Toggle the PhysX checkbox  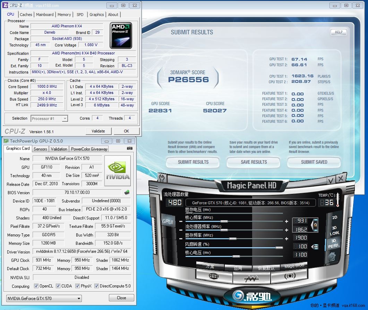[x=78, y=286]
